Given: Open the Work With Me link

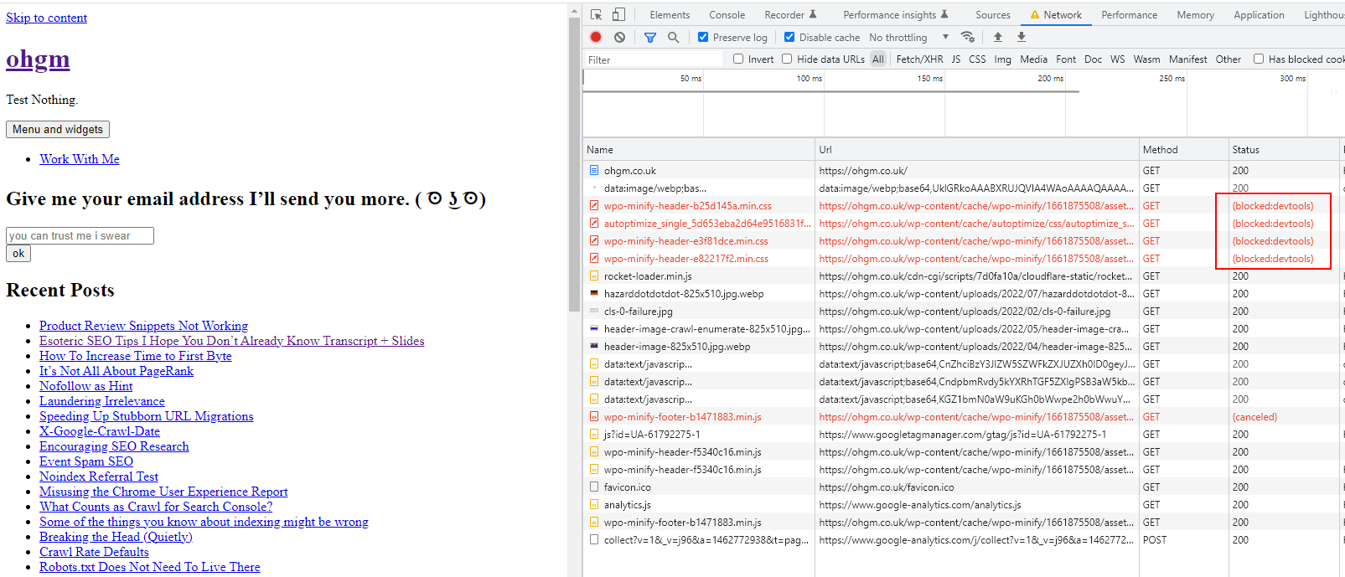Looking at the screenshot, I should pyautogui.click(x=80, y=159).
